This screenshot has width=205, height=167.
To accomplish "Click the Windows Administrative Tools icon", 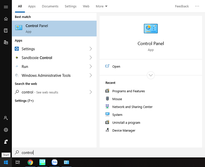I will click(x=17, y=75).
